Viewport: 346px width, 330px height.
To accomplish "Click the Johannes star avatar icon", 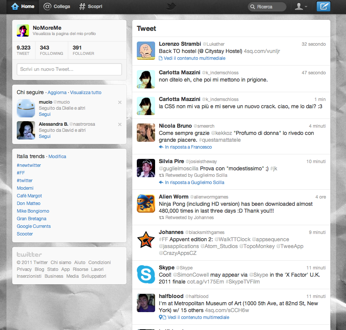I will click(146, 240).
